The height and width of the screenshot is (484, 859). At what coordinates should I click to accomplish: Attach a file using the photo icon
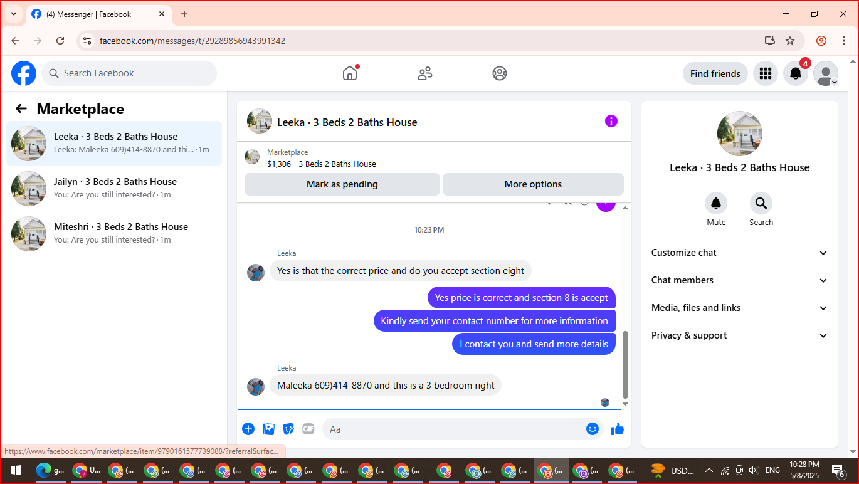point(269,429)
